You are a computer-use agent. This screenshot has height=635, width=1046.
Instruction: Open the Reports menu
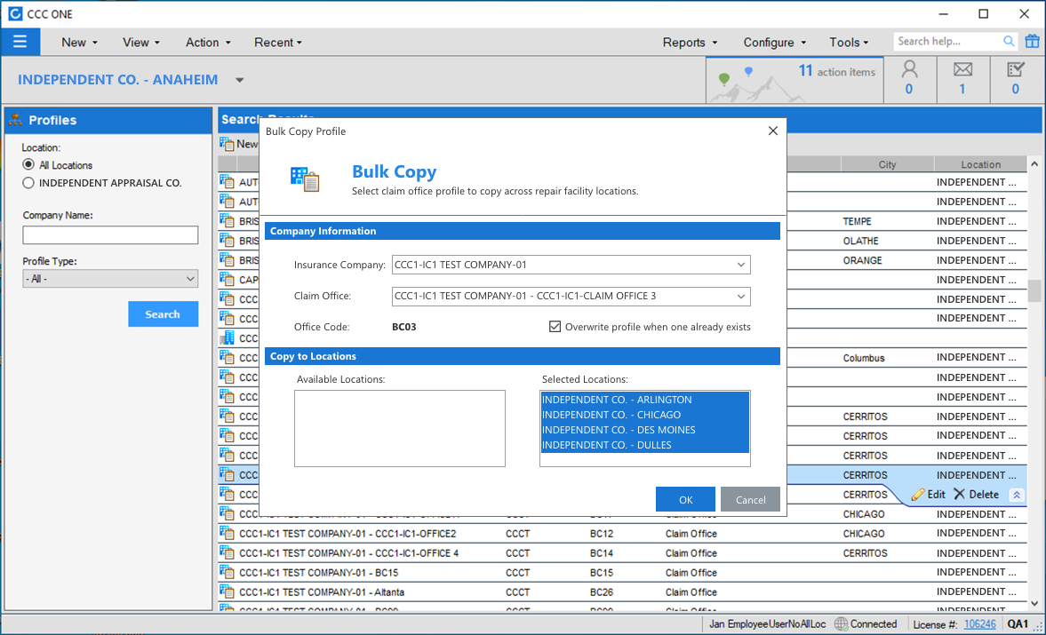click(690, 42)
